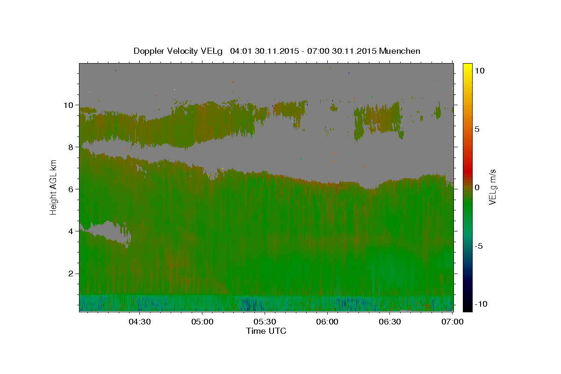Click the 04:30 time tick label

(x=139, y=322)
